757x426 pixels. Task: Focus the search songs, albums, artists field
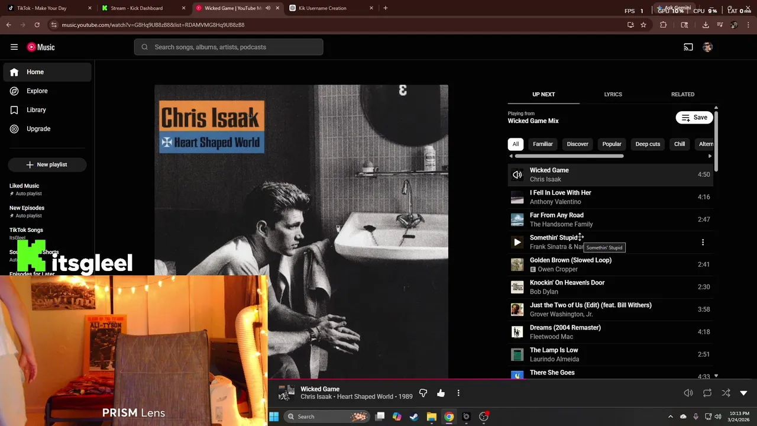point(228,47)
